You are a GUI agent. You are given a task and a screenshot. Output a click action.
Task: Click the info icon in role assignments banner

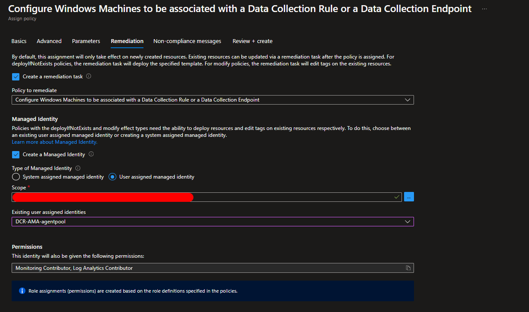tap(22, 291)
